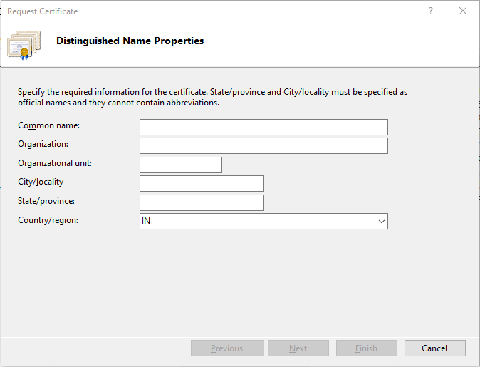This screenshot has height=367, width=480.
Task: Click the Distinguished Name Properties heading
Action: pos(130,41)
